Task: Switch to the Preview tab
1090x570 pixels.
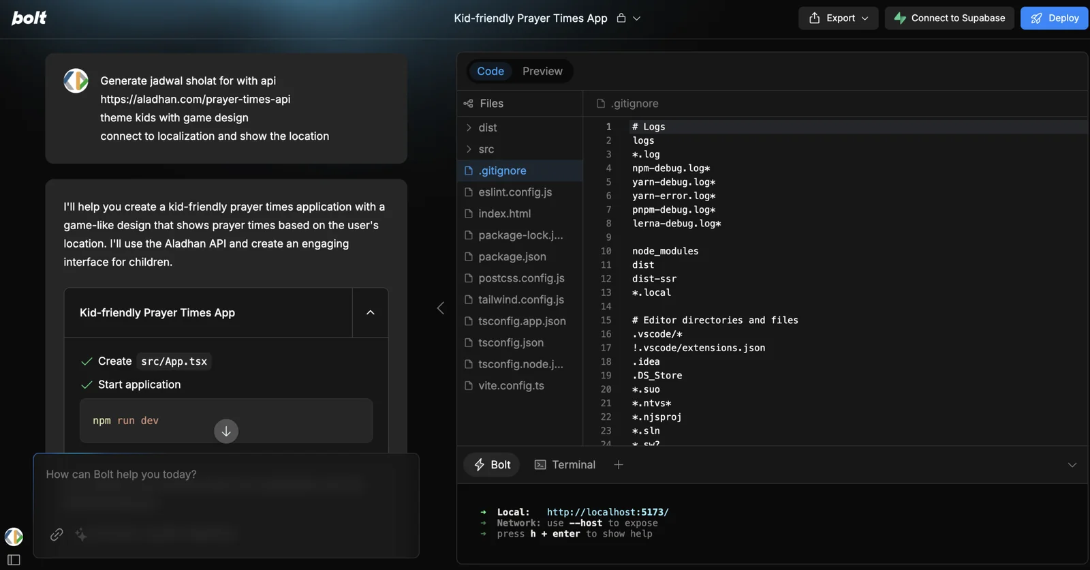Action: coord(542,72)
